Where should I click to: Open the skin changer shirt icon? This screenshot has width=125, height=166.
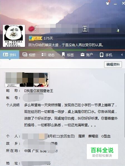click(x=108, y=3)
